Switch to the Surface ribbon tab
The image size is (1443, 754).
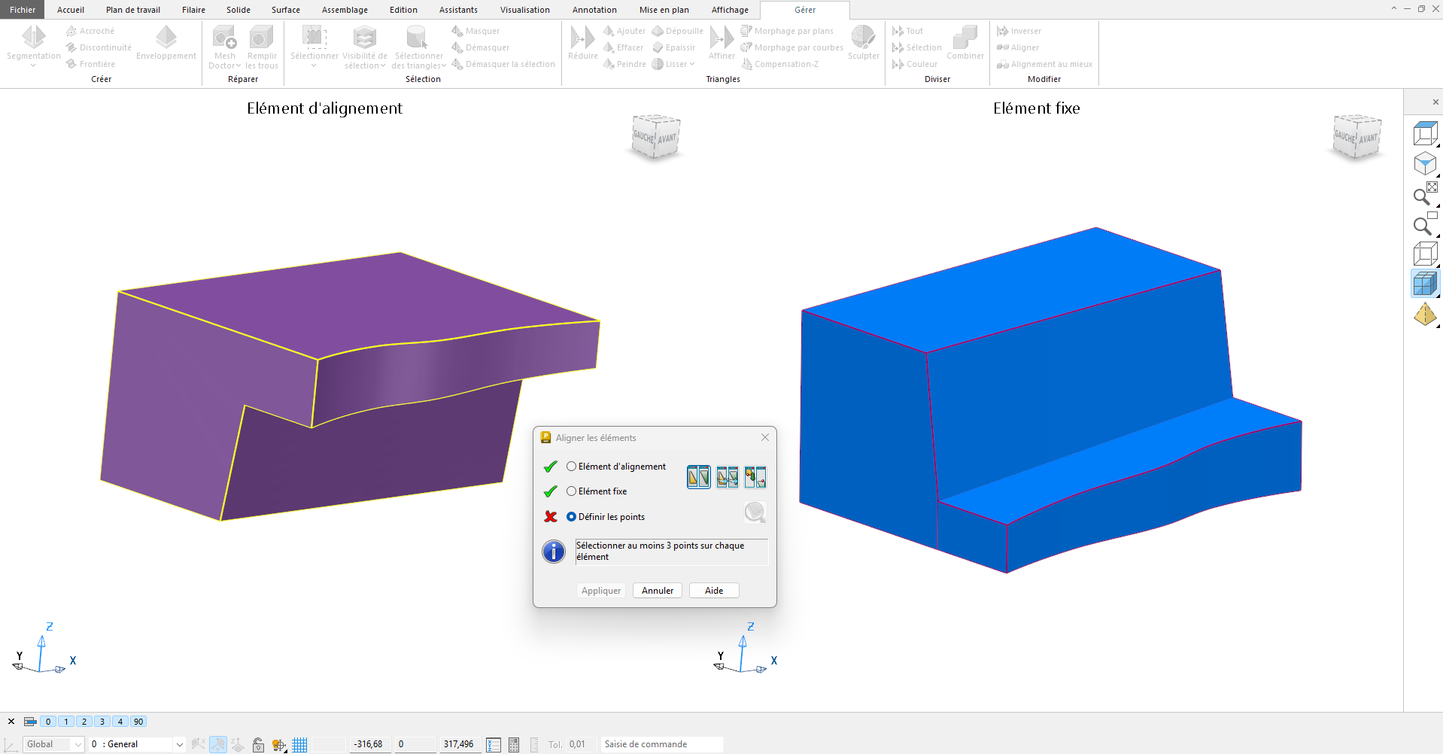point(285,10)
